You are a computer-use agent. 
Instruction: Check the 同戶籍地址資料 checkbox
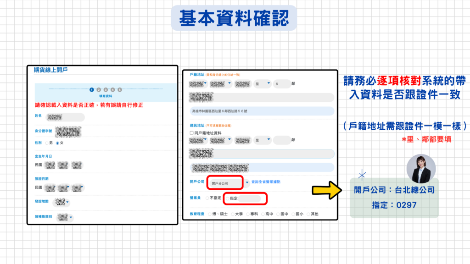click(x=191, y=133)
